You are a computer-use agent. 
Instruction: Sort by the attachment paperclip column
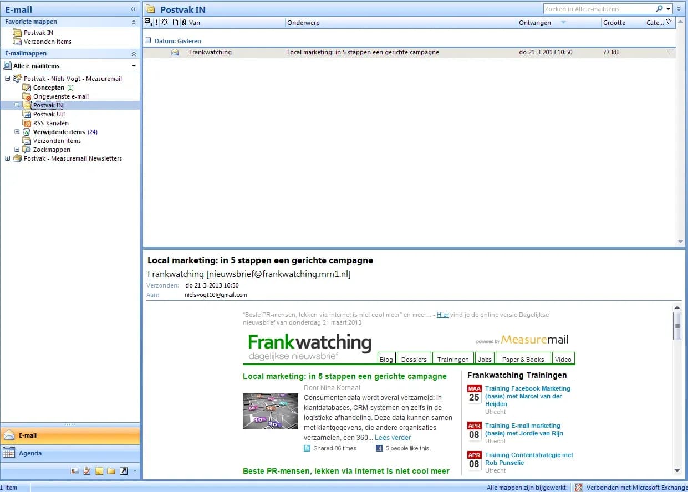pyautogui.click(x=184, y=23)
